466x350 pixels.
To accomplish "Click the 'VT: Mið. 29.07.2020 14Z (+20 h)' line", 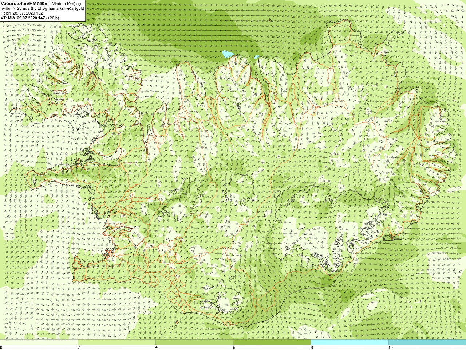I will [x=30, y=18].
